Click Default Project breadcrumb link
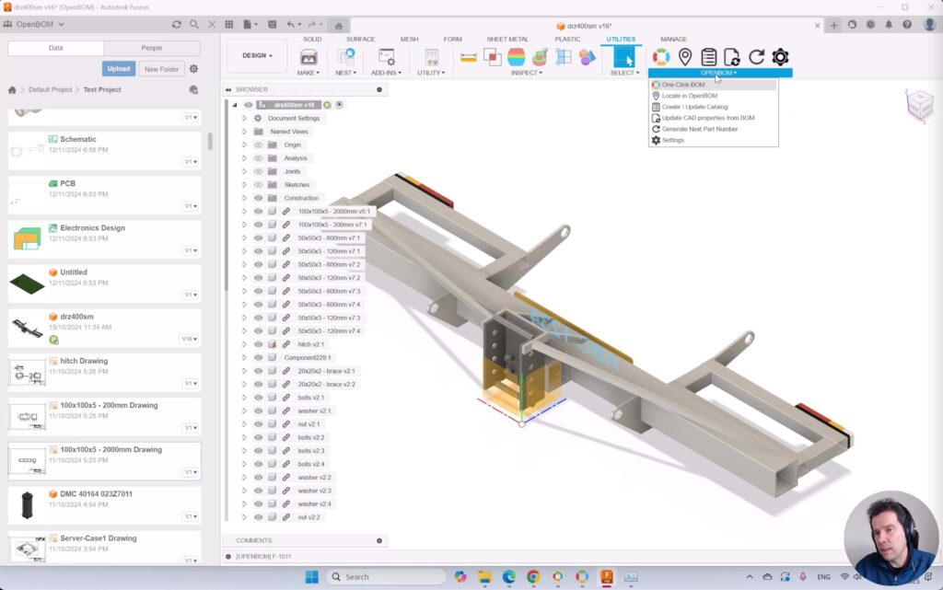 point(50,89)
